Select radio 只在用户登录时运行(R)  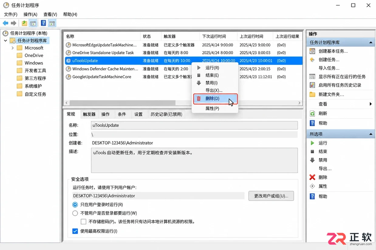point(75,205)
